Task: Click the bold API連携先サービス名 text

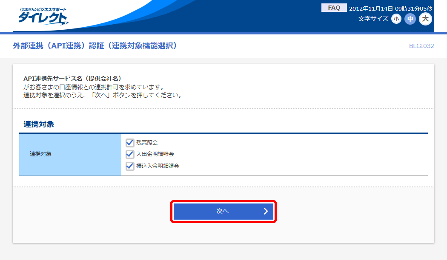Action: click(73, 79)
